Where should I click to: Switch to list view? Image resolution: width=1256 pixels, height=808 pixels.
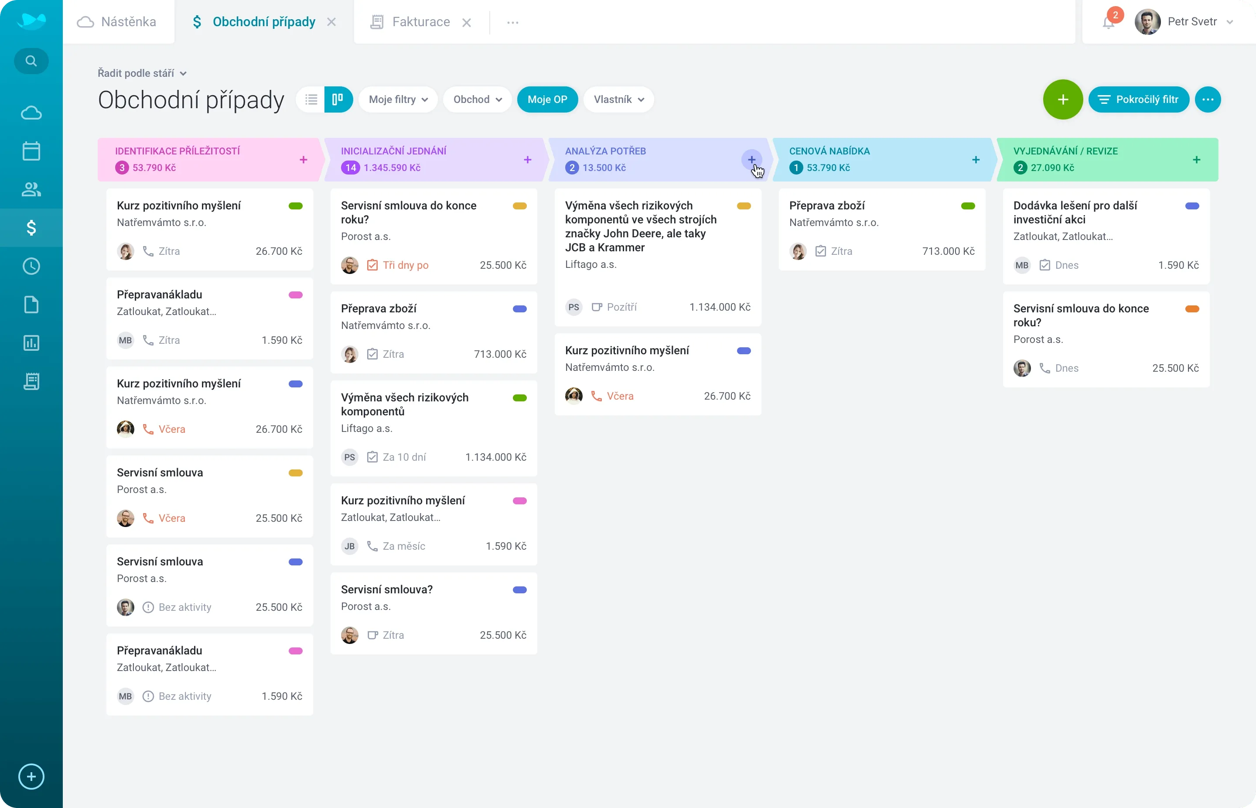tap(311, 99)
